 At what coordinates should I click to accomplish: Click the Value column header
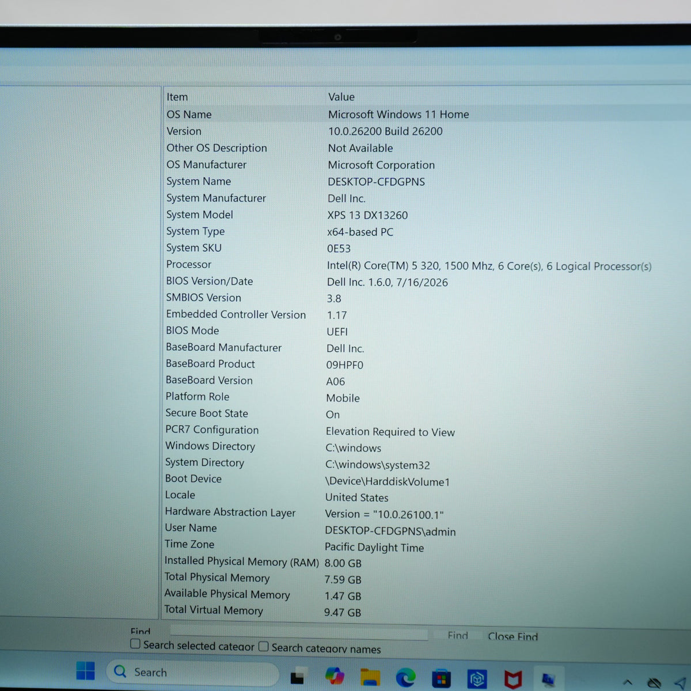point(341,97)
